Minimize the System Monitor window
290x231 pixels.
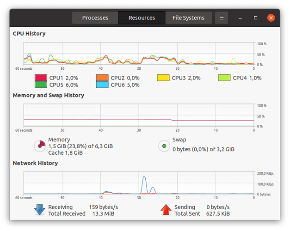pos(240,18)
